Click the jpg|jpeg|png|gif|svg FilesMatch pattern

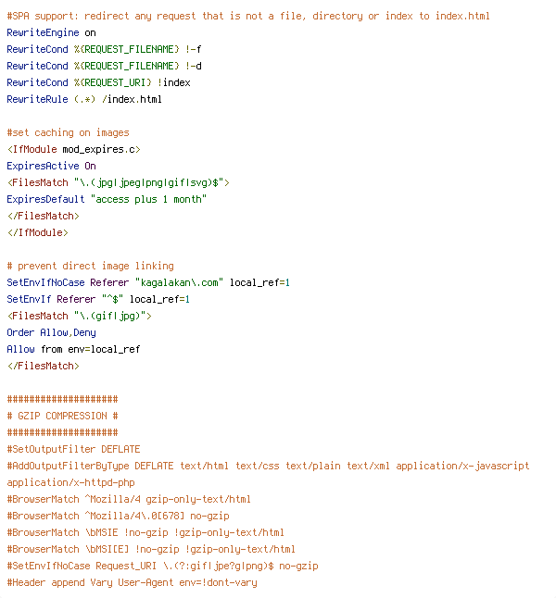click(x=149, y=182)
